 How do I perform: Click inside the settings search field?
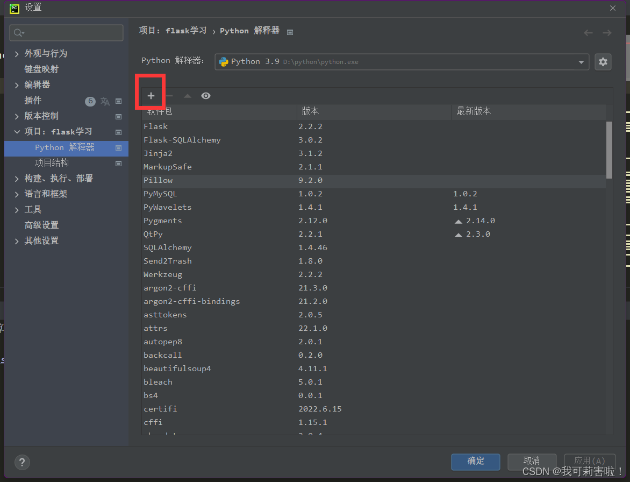pyautogui.click(x=66, y=33)
